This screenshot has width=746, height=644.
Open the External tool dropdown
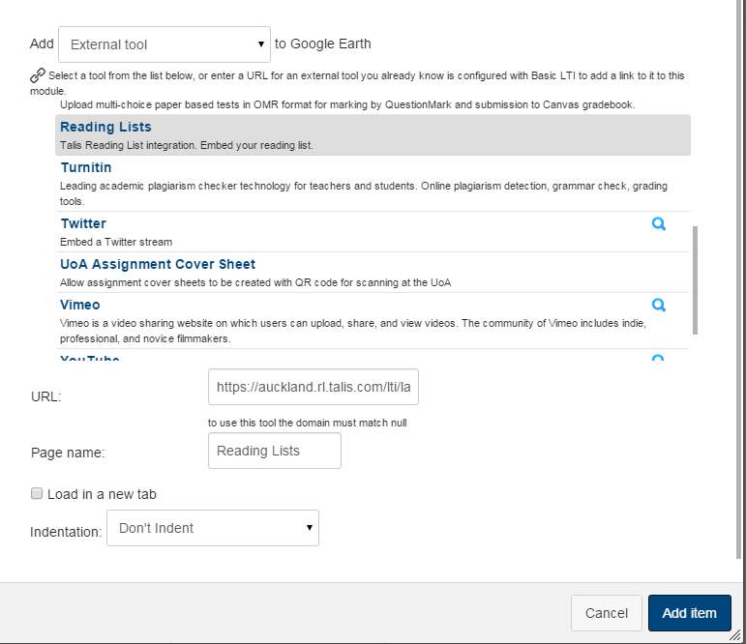click(x=164, y=44)
